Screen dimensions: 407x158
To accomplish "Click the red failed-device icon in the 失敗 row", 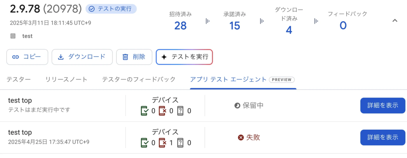I will click(163, 143).
